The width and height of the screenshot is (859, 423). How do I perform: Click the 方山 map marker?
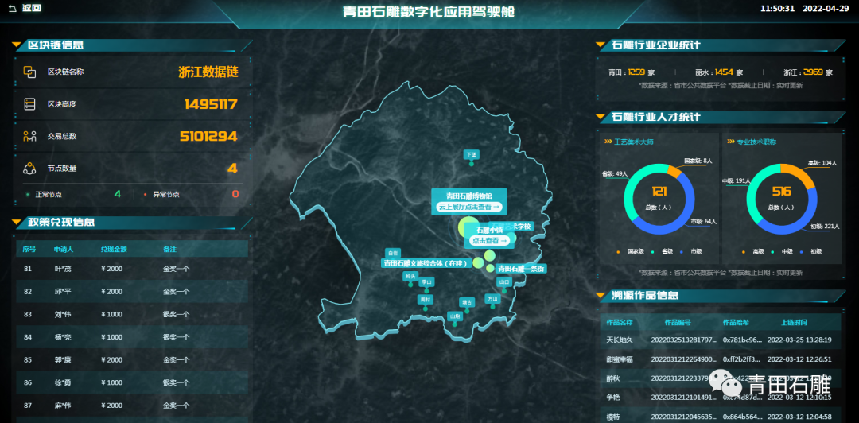(492, 301)
